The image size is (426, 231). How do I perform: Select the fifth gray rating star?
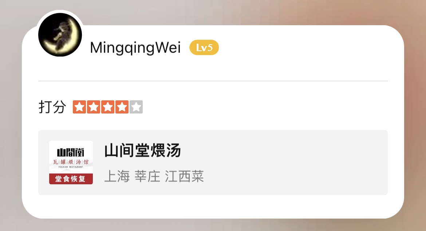136,107
